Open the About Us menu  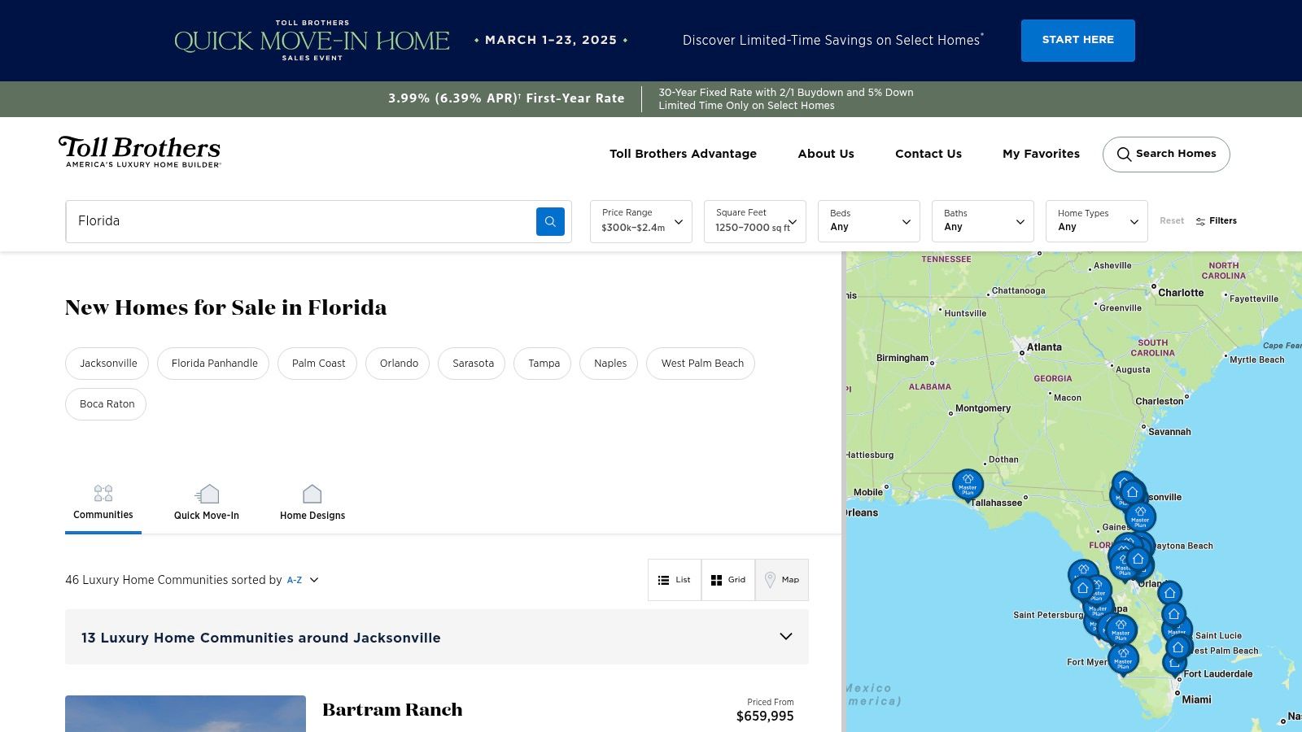826,154
